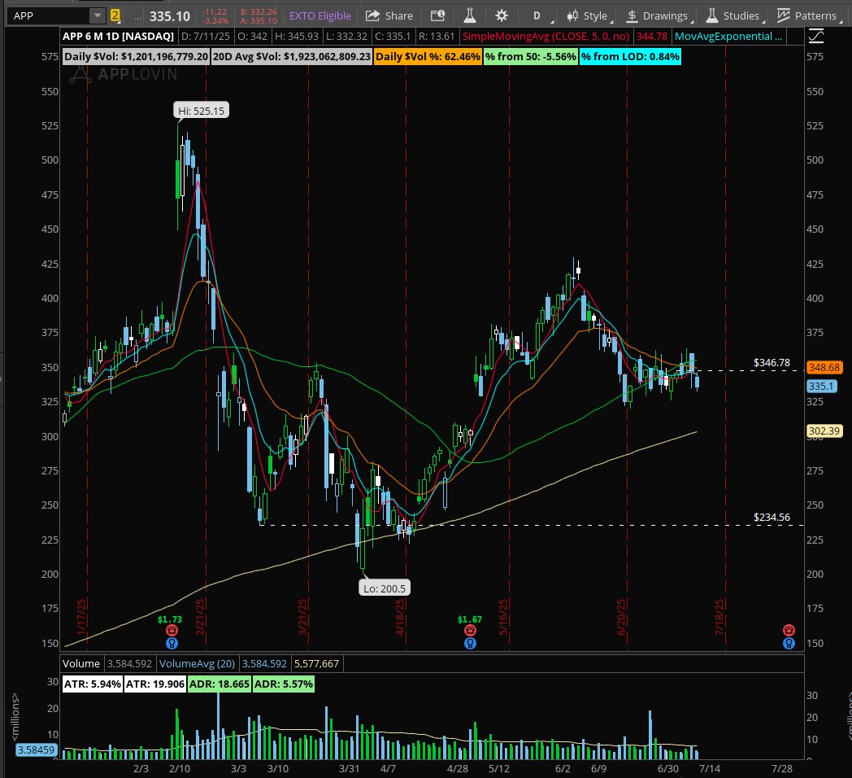Image resolution: width=852 pixels, height=778 pixels.
Task: Click the orange 348.68 price axis tag
Action: click(824, 367)
